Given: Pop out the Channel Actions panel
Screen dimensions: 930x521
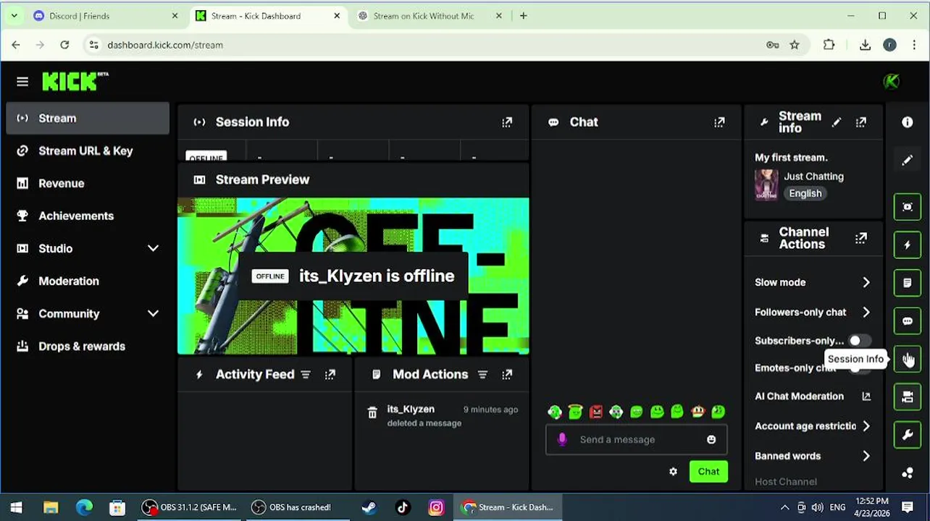Looking at the screenshot, I should (860, 238).
